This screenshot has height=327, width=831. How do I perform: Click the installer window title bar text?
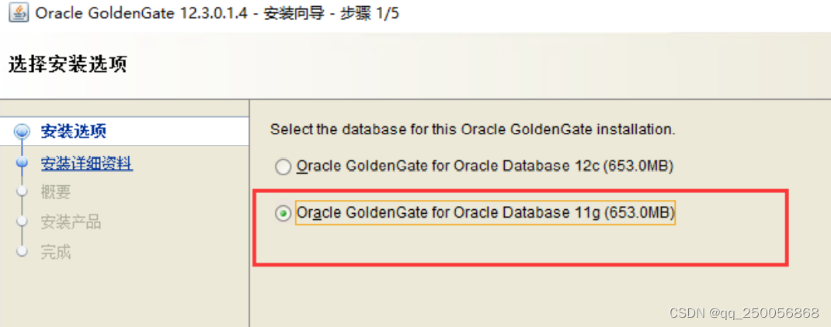coord(217,14)
